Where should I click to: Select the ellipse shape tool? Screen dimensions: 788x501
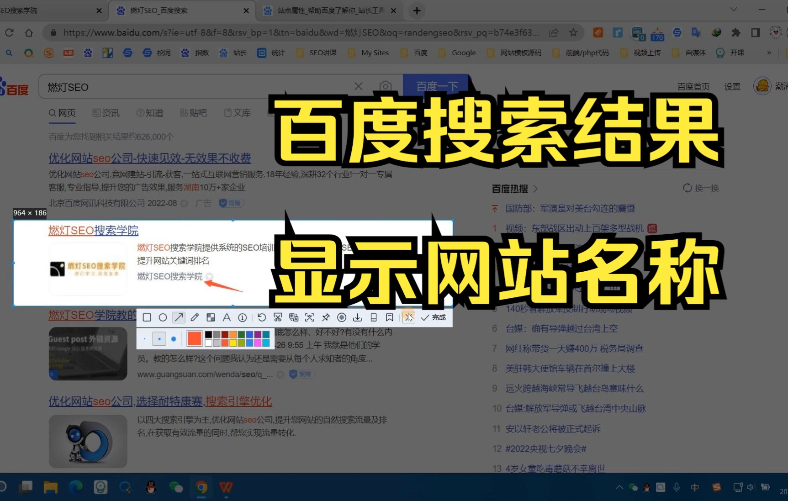163,317
